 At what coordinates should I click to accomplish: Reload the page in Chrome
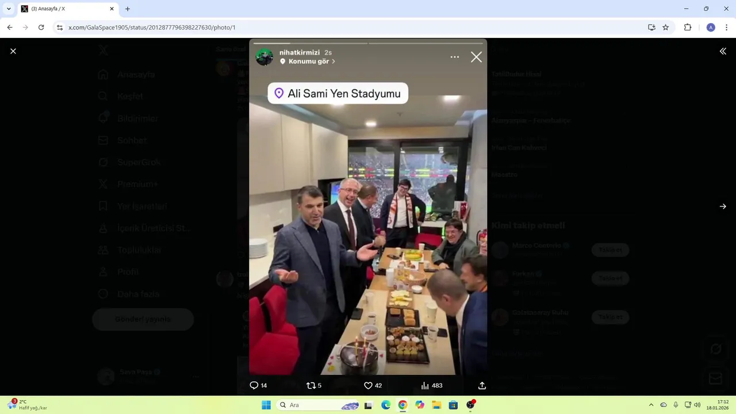(x=41, y=27)
